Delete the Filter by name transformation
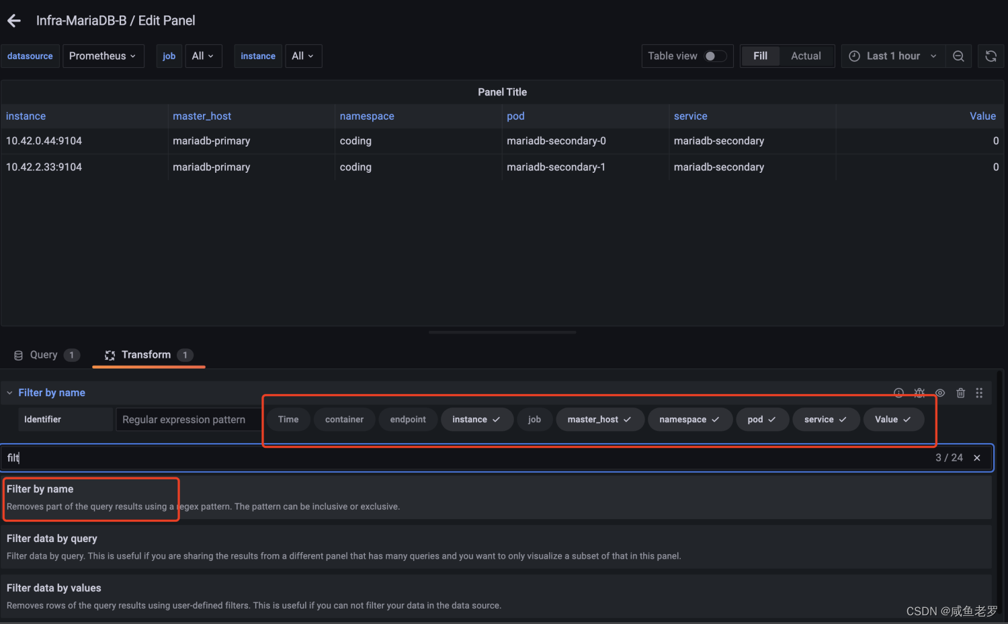1008x624 pixels. tap(961, 393)
